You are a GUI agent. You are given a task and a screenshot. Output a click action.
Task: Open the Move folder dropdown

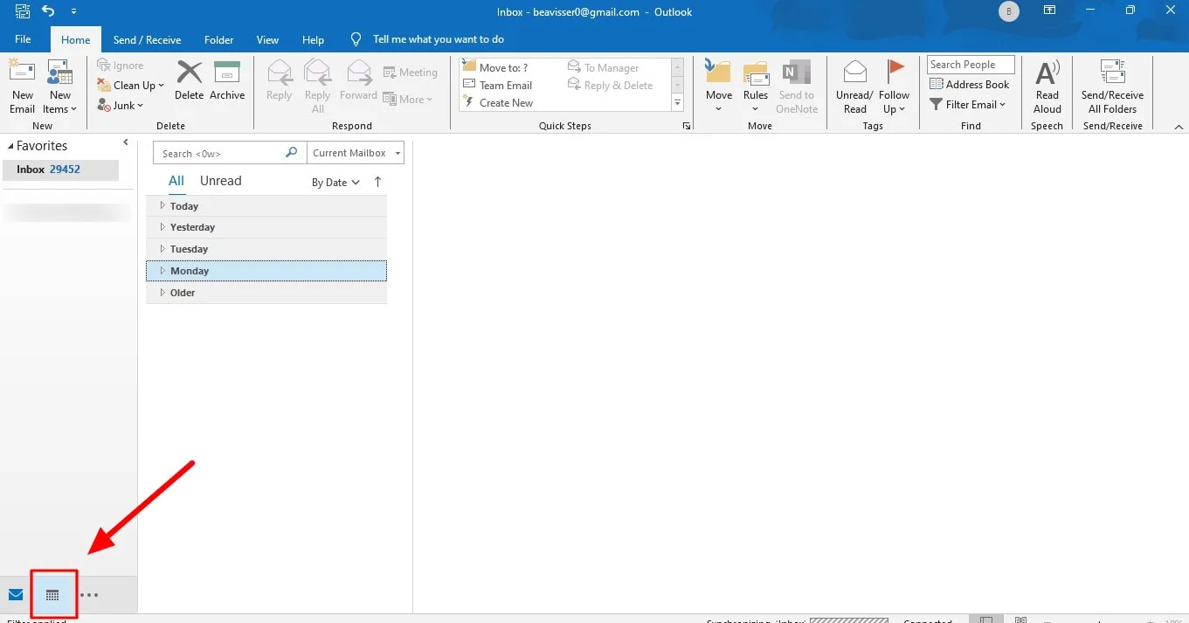tap(719, 87)
